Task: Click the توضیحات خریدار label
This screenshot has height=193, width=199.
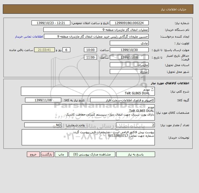Action: [x=179, y=138]
